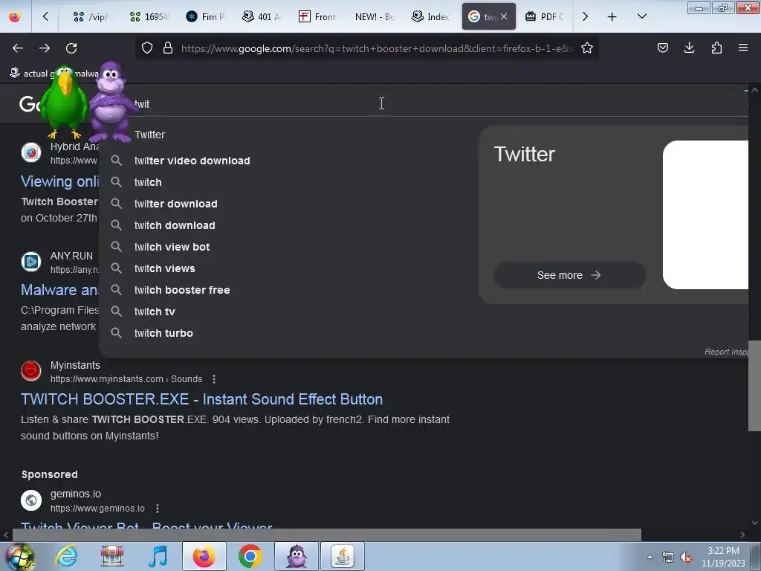The width and height of the screenshot is (761, 571).
Task: Open the Save to Pocket icon
Action: [662, 48]
